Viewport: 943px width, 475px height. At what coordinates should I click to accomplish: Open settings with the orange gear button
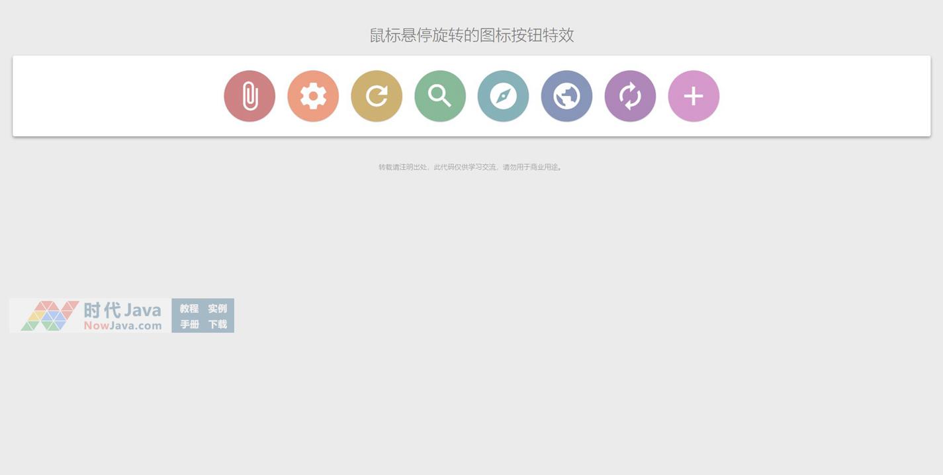[x=313, y=97]
